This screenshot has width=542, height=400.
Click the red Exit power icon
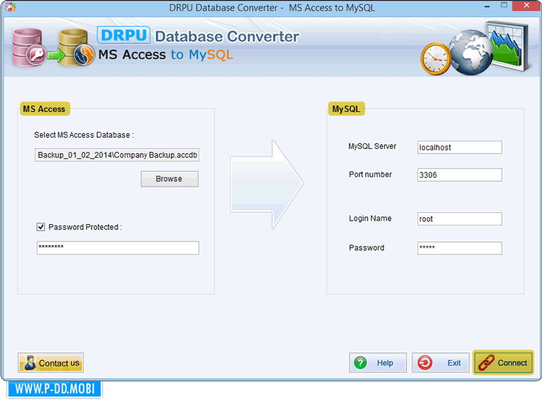click(x=425, y=363)
